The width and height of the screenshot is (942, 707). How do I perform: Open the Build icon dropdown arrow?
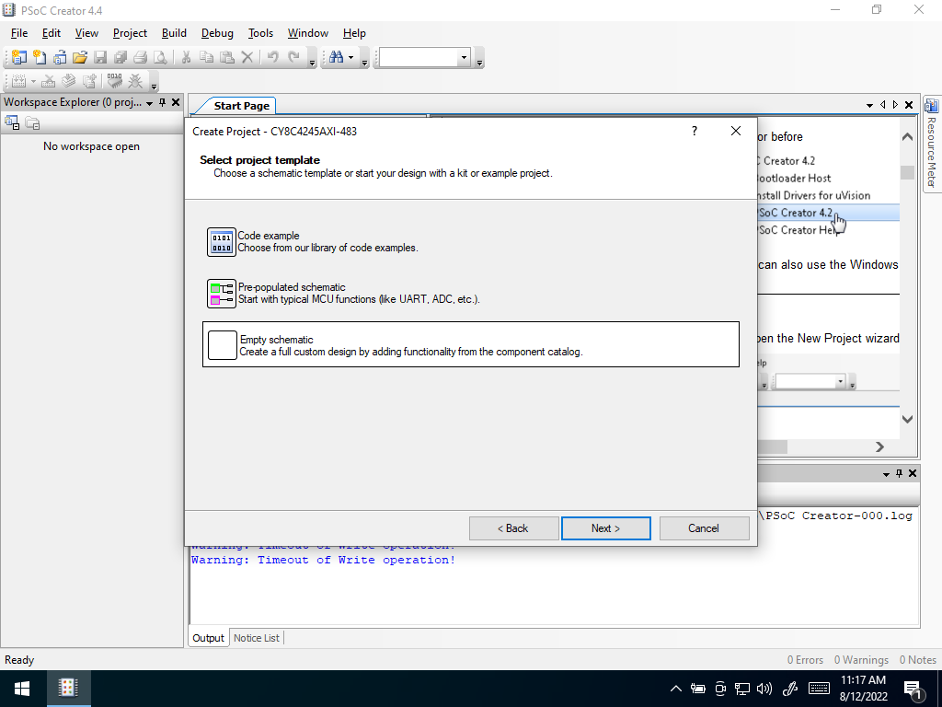tap(33, 82)
